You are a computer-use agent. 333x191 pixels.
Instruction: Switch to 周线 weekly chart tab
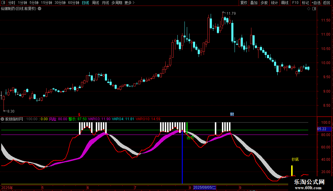(95, 3)
